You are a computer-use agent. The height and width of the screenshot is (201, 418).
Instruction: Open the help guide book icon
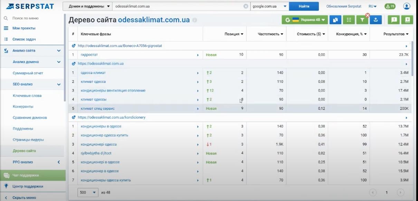coord(407,20)
